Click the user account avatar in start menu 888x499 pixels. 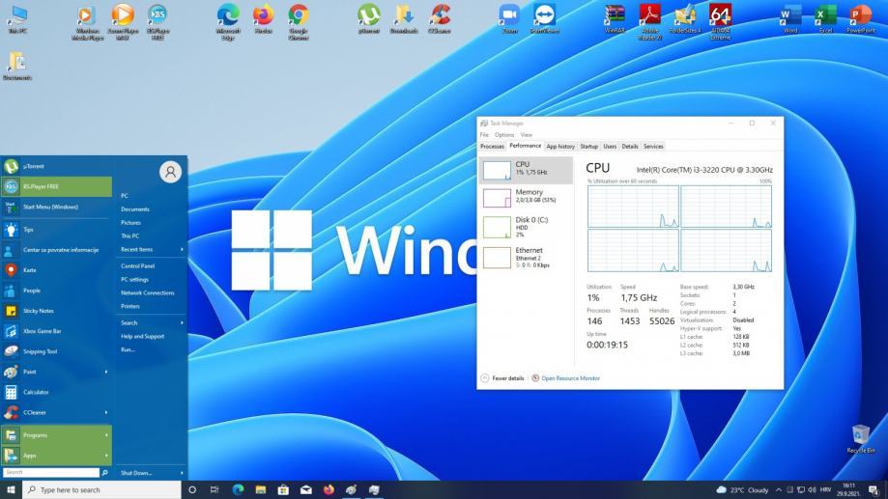pos(171,172)
